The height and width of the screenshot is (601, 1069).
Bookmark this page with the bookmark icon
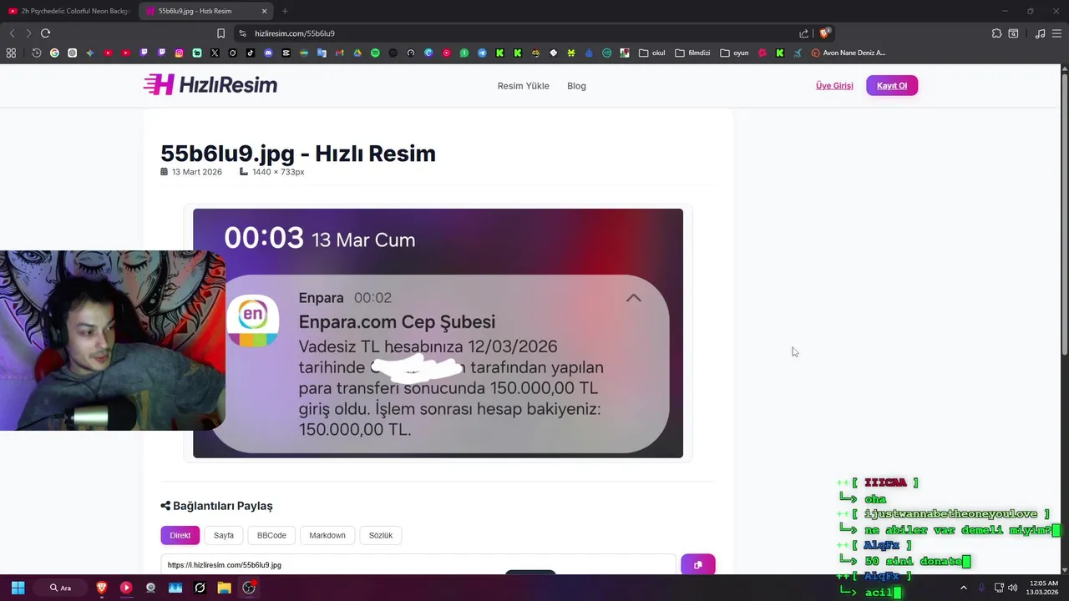[x=220, y=33]
